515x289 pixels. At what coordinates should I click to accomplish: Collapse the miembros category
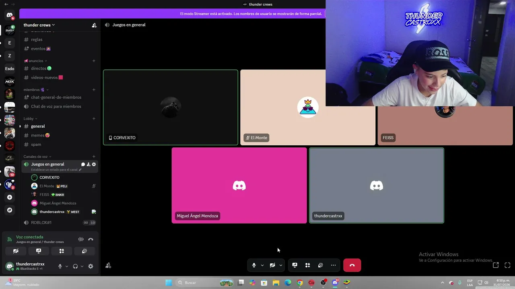[x=36, y=90]
